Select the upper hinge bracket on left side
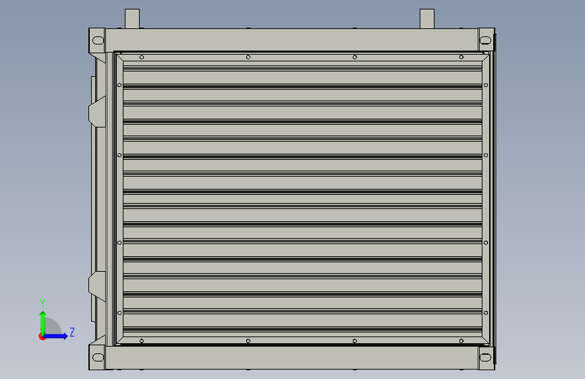This screenshot has width=585, height=379. [x=97, y=111]
